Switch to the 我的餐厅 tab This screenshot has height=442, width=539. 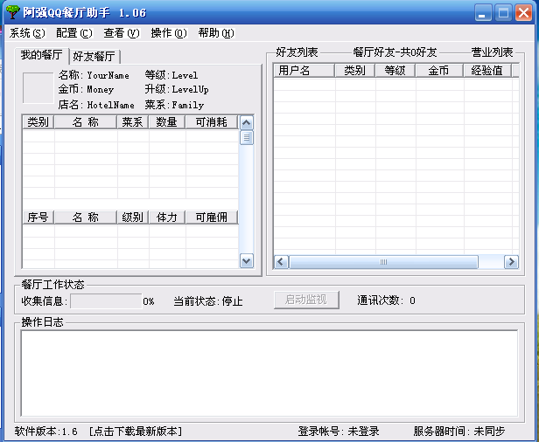click(42, 55)
